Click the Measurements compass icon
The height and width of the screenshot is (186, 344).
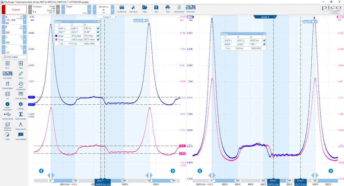tap(21, 126)
